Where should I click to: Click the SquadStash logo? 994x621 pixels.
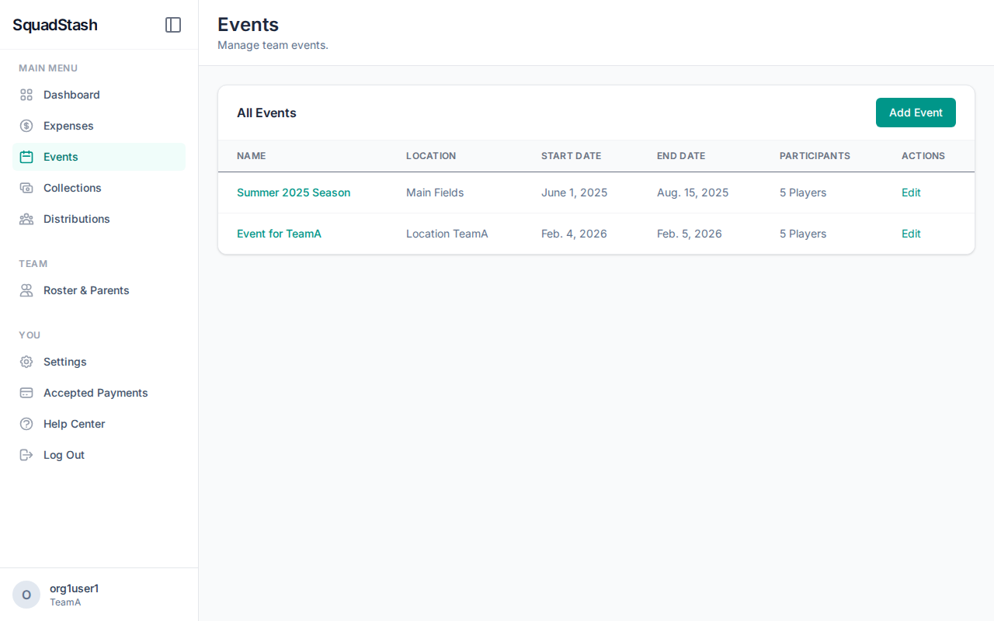coord(54,24)
